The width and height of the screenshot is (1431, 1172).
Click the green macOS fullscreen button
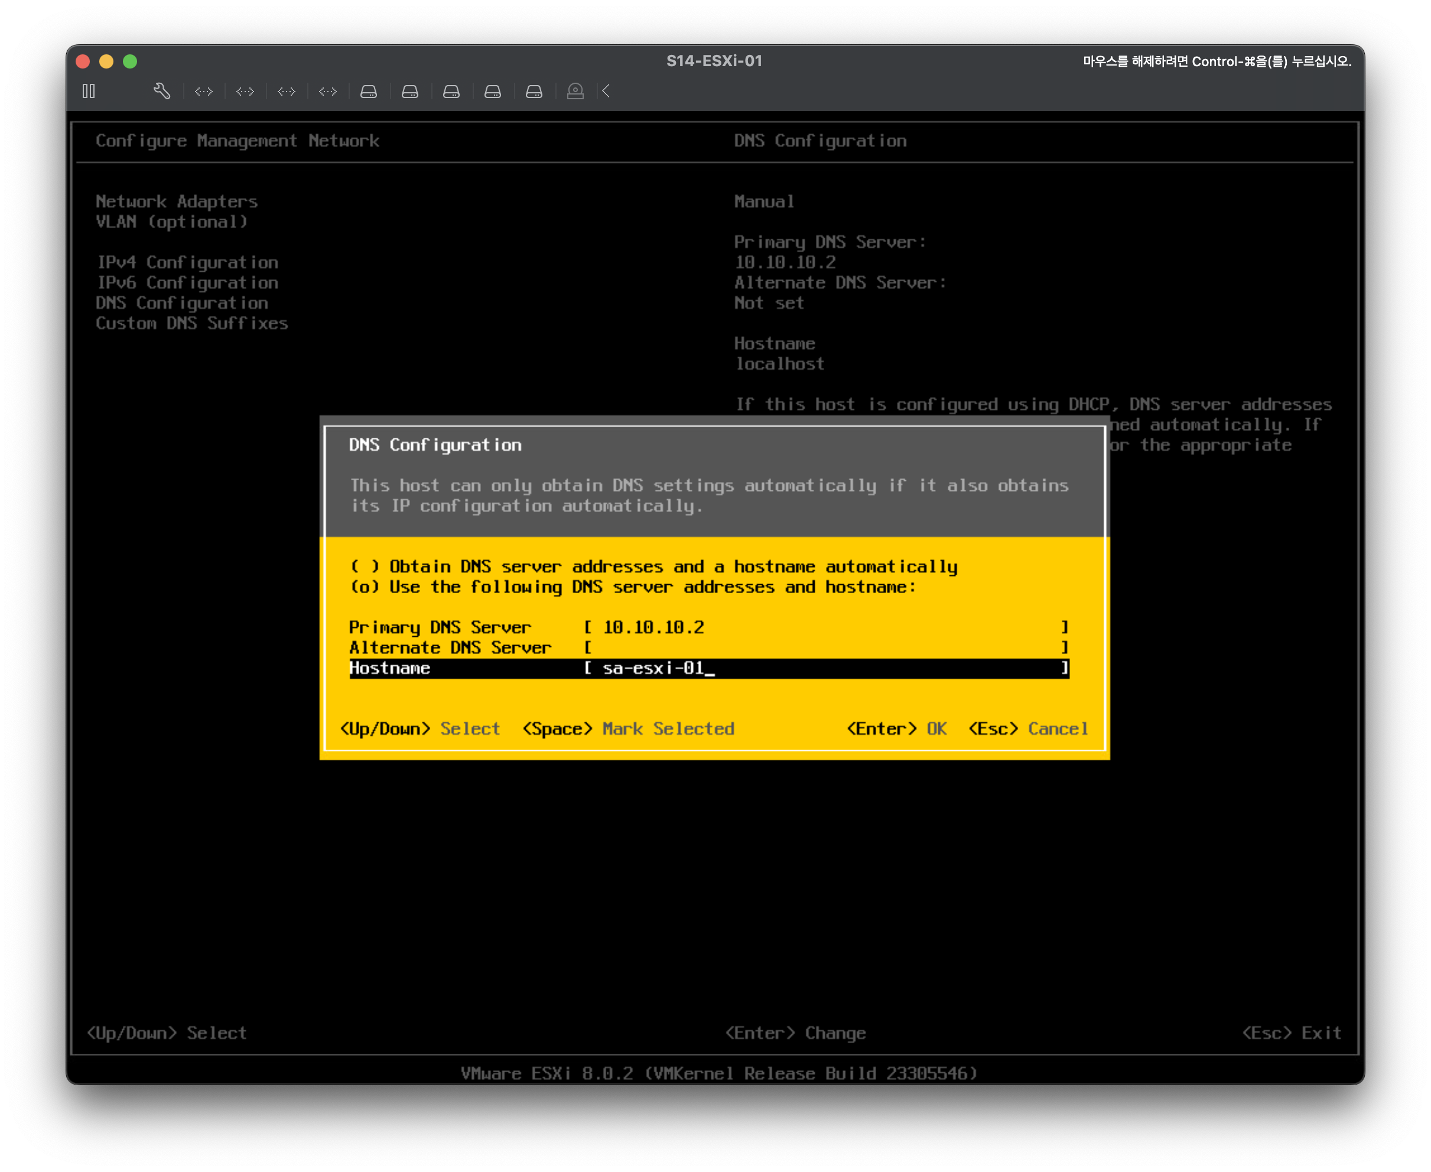(x=131, y=61)
